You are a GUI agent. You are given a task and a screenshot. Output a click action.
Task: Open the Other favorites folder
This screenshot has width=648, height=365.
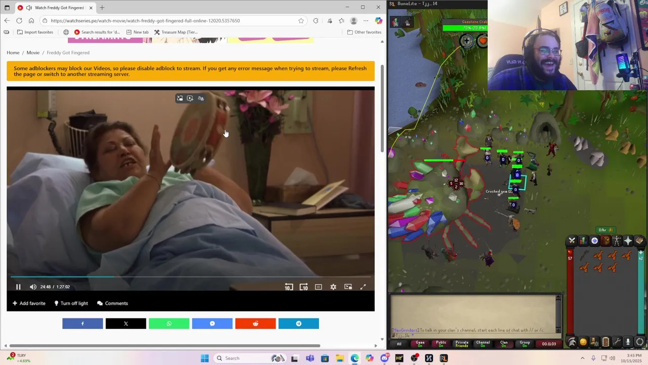click(364, 32)
